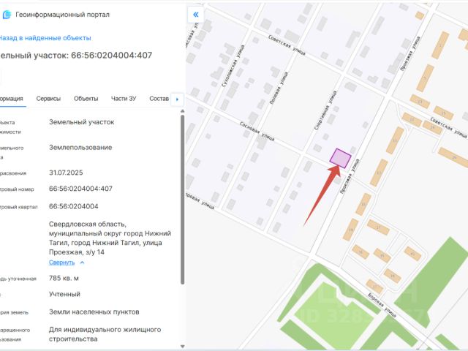Open the Части ЗУ tab
The height and width of the screenshot is (351, 468).
[124, 99]
